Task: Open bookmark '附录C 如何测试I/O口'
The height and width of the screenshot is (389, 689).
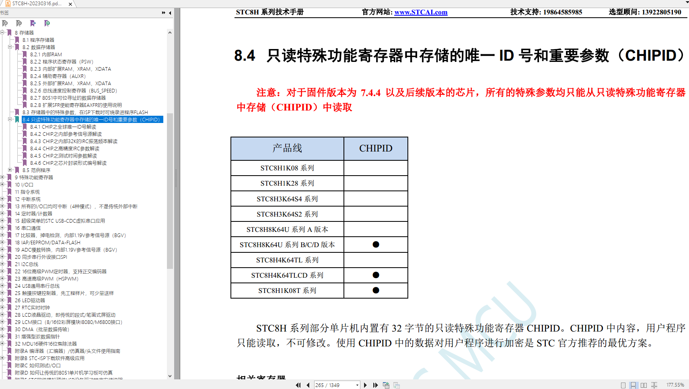Action: tap(38, 365)
